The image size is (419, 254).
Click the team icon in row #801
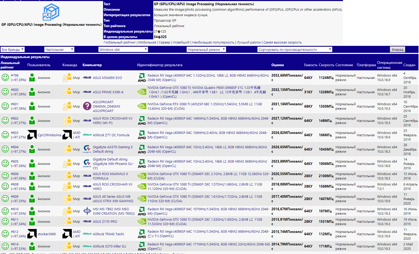(x=67, y=106)
